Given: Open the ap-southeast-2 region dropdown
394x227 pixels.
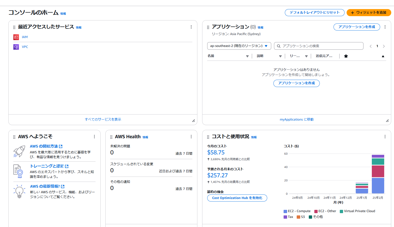Looking at the screenshot, I should [x=239, y=46].
